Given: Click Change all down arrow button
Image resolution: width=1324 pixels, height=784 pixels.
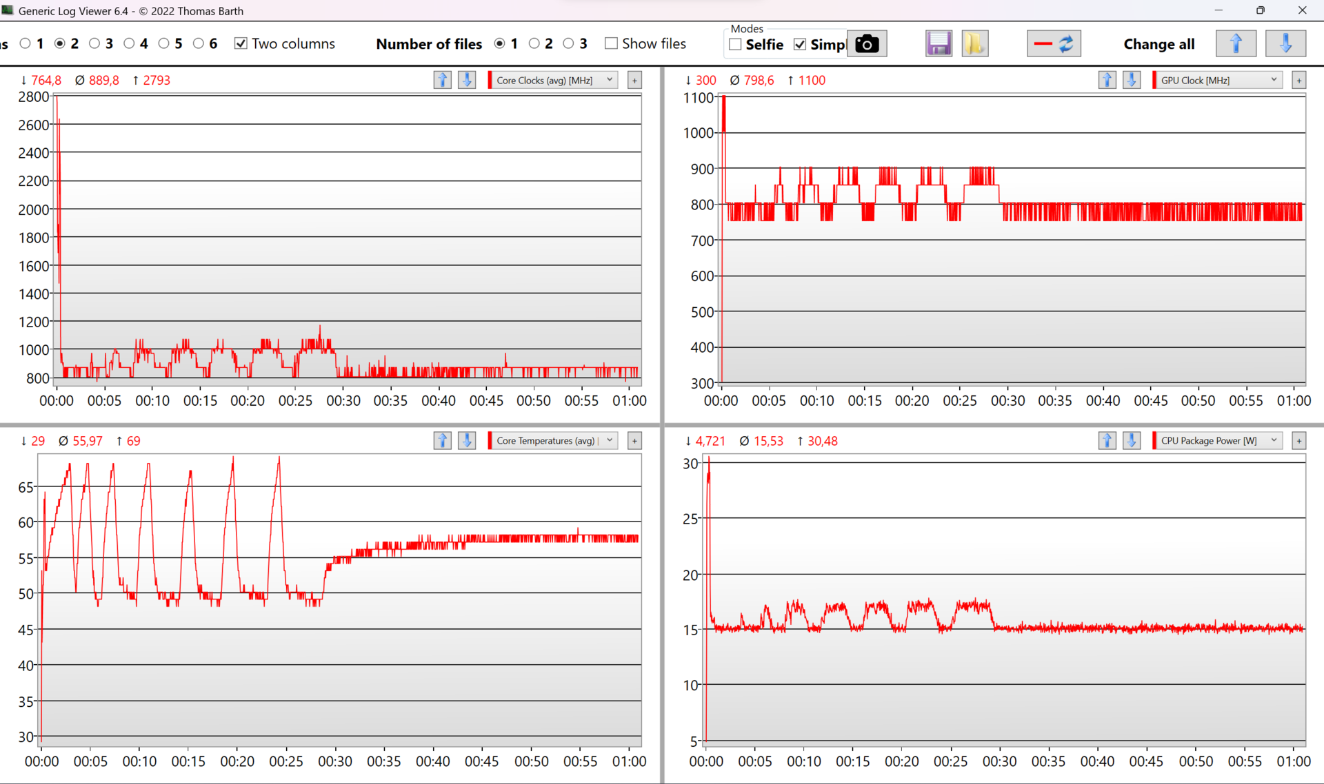Looking at the screenshot, I should click(x=1285, y=44).
